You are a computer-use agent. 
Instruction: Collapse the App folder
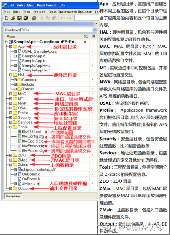11,47
